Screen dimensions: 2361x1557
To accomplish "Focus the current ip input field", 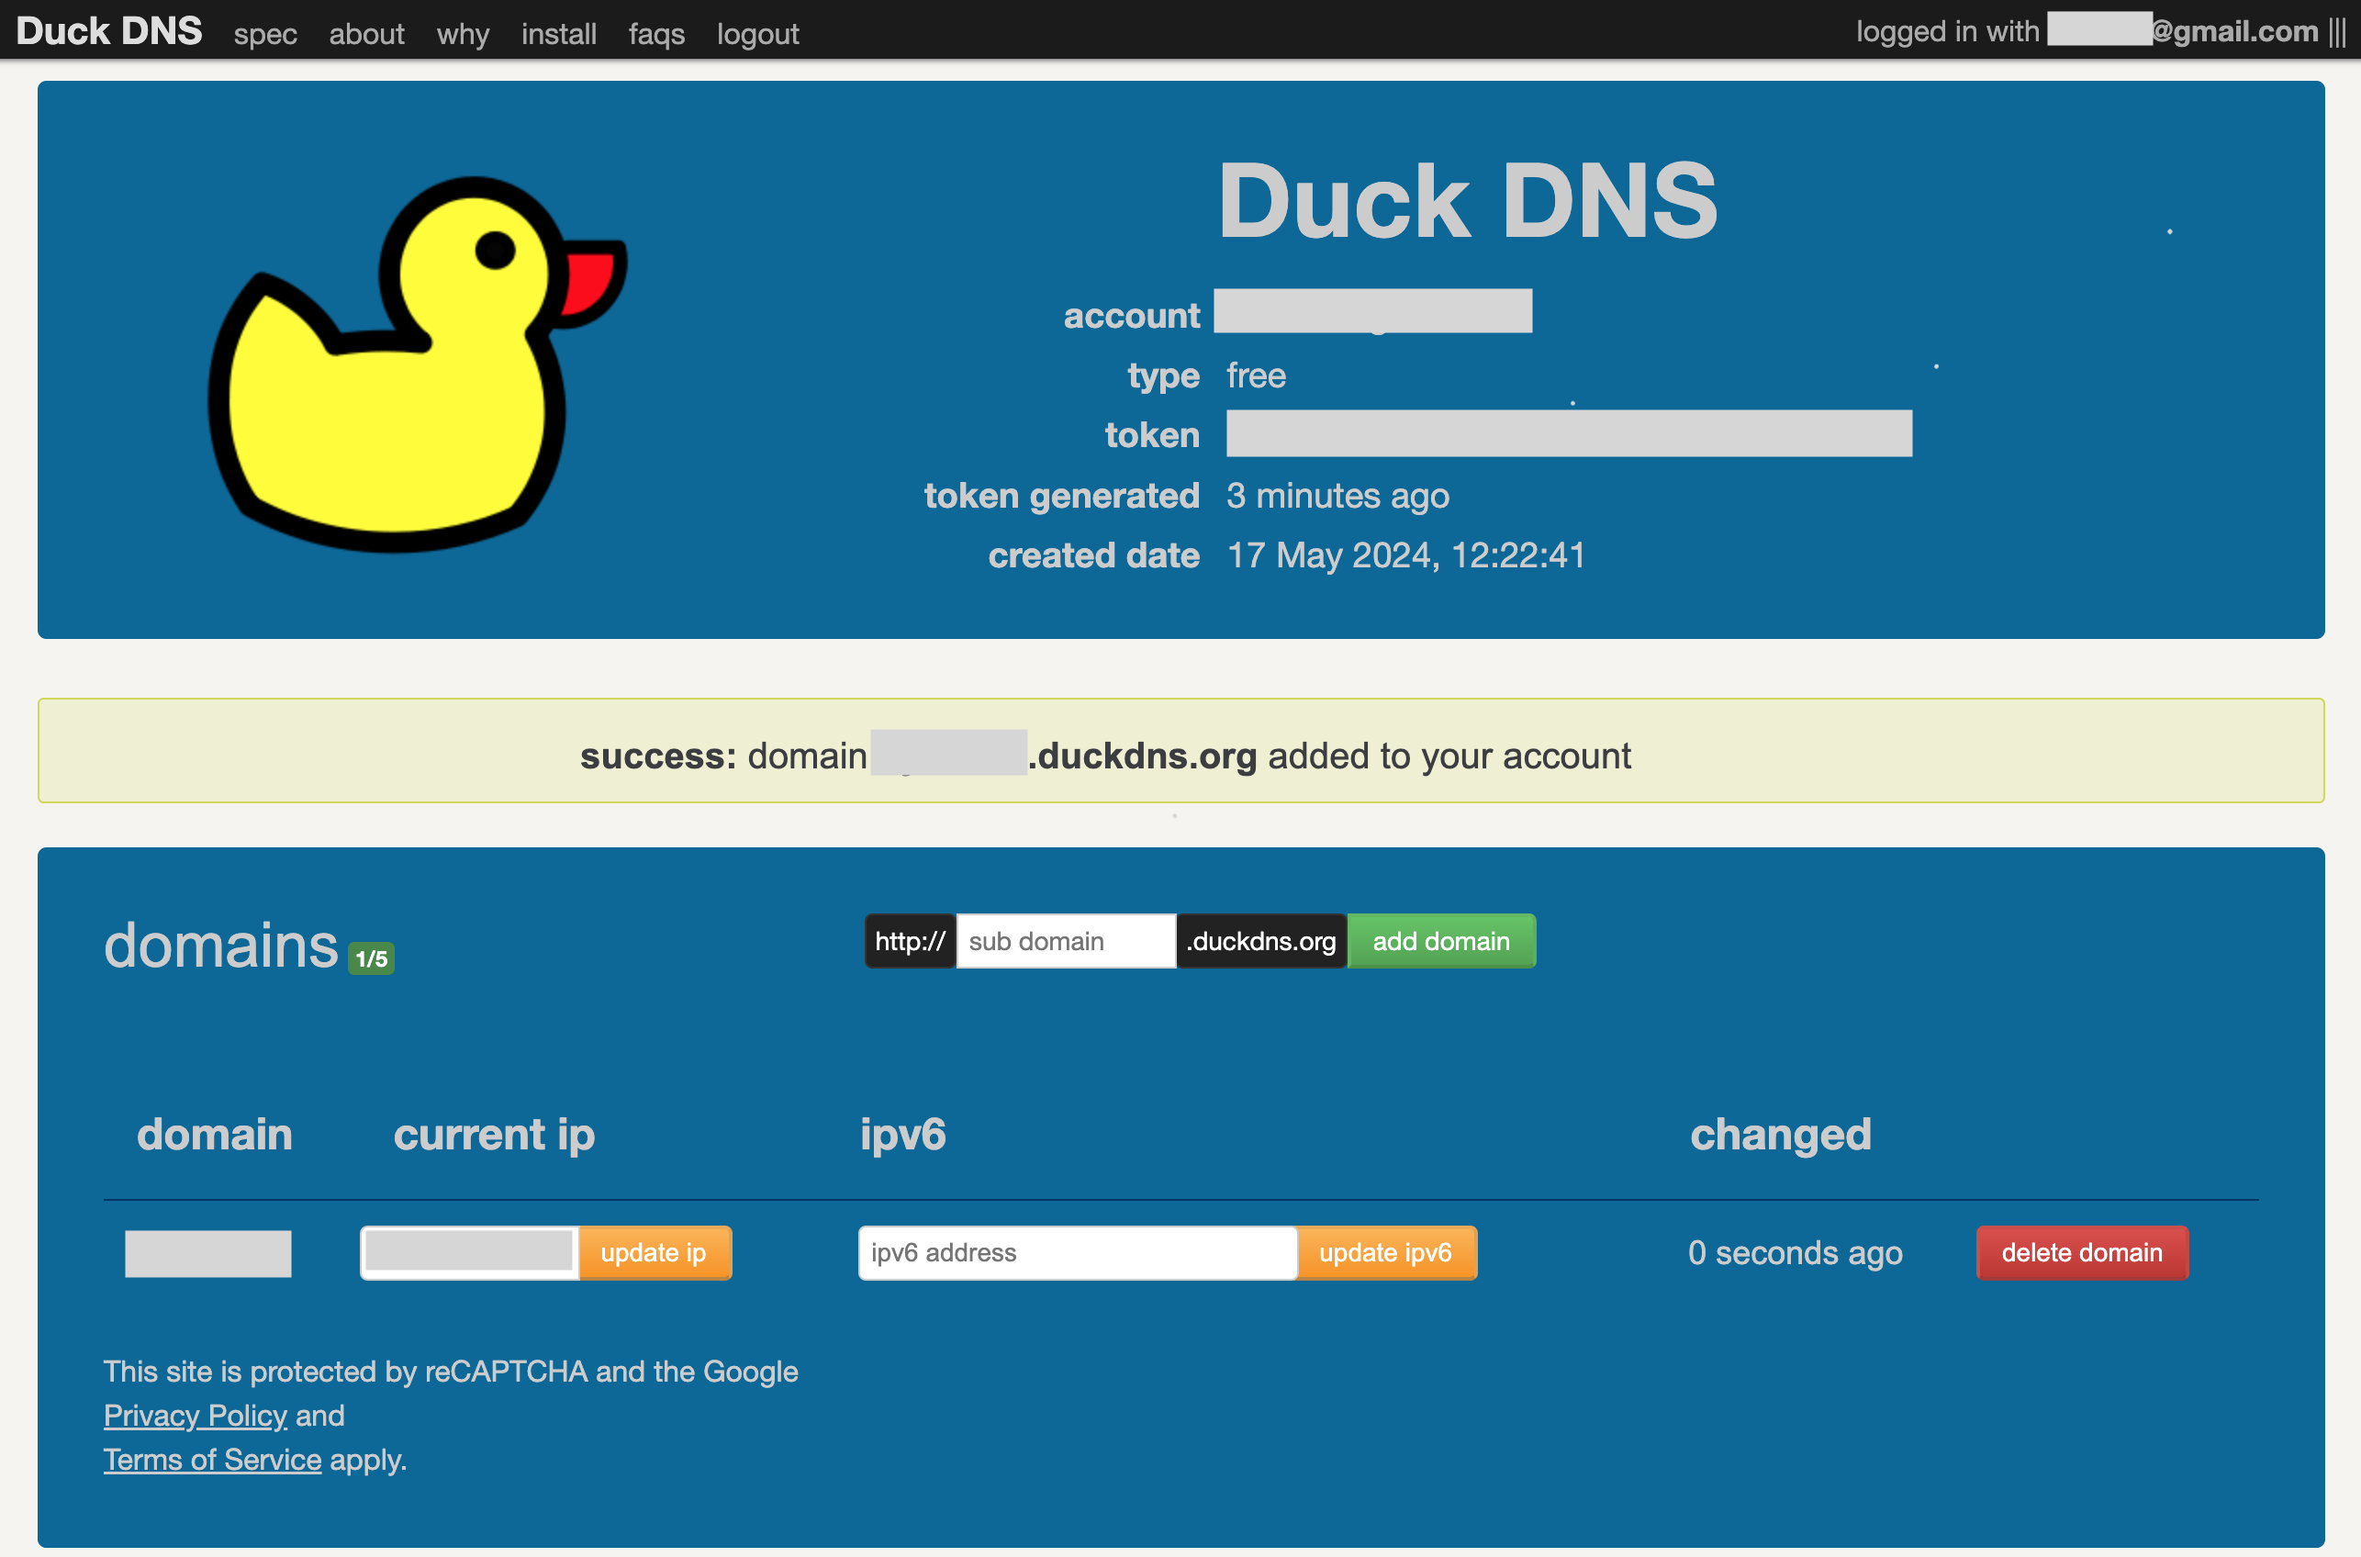I will (x=470, y=1252).
